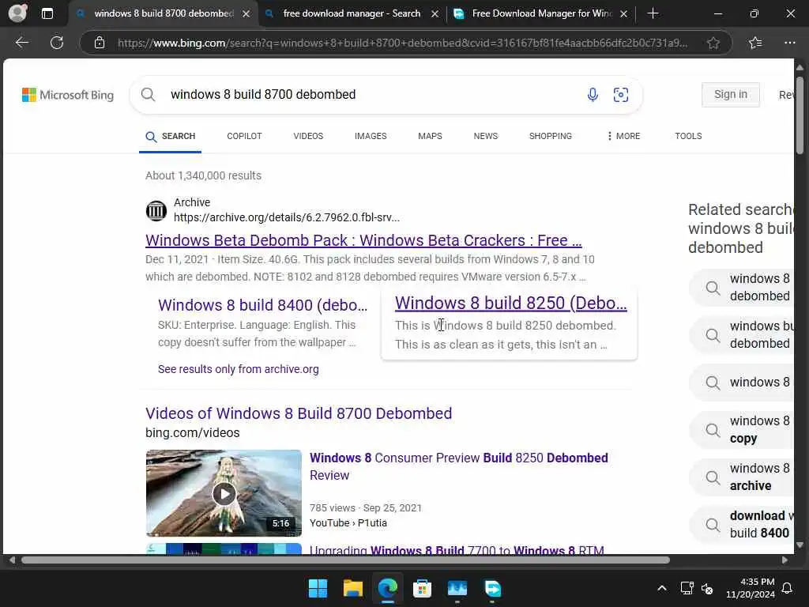Click the Archive site favicon in first result
The width and height of the screenshot is (809, 607).
tap(156, 210)
